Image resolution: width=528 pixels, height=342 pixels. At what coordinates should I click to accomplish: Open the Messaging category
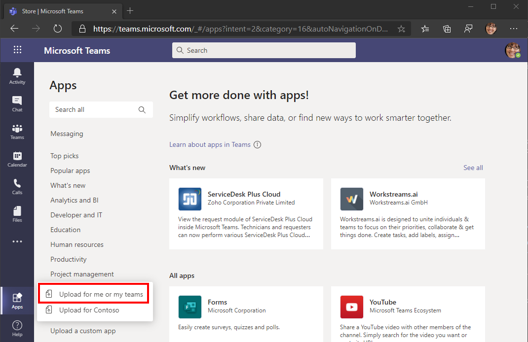pos(67,134)
